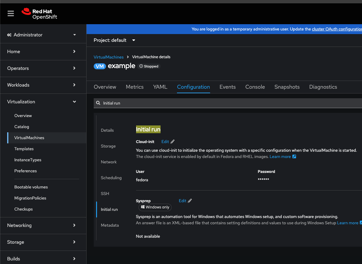Switch to the YAML tab
Screen dimensions: 362x264
pos(160,87)
